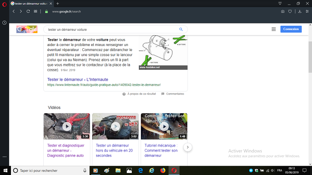Launch Internet Explorer from taskbar

coord(152,171)
